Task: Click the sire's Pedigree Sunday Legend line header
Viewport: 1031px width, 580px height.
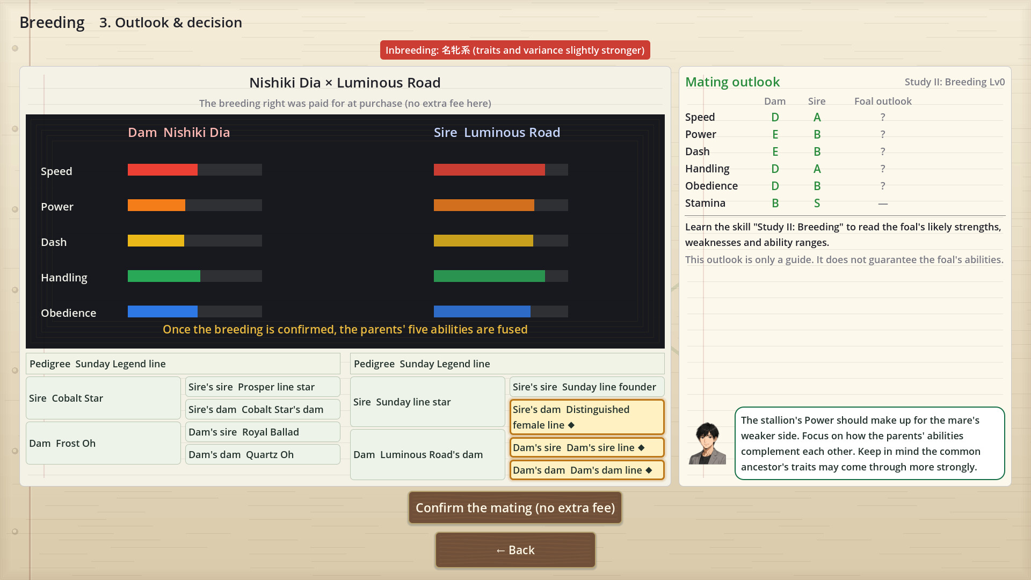Action: [x=507, y=364]
